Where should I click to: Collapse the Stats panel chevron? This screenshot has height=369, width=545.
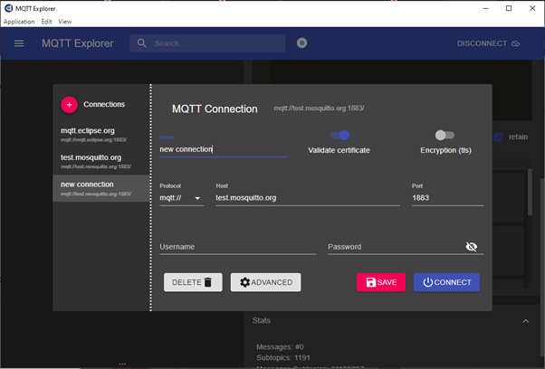coord(524,320)
